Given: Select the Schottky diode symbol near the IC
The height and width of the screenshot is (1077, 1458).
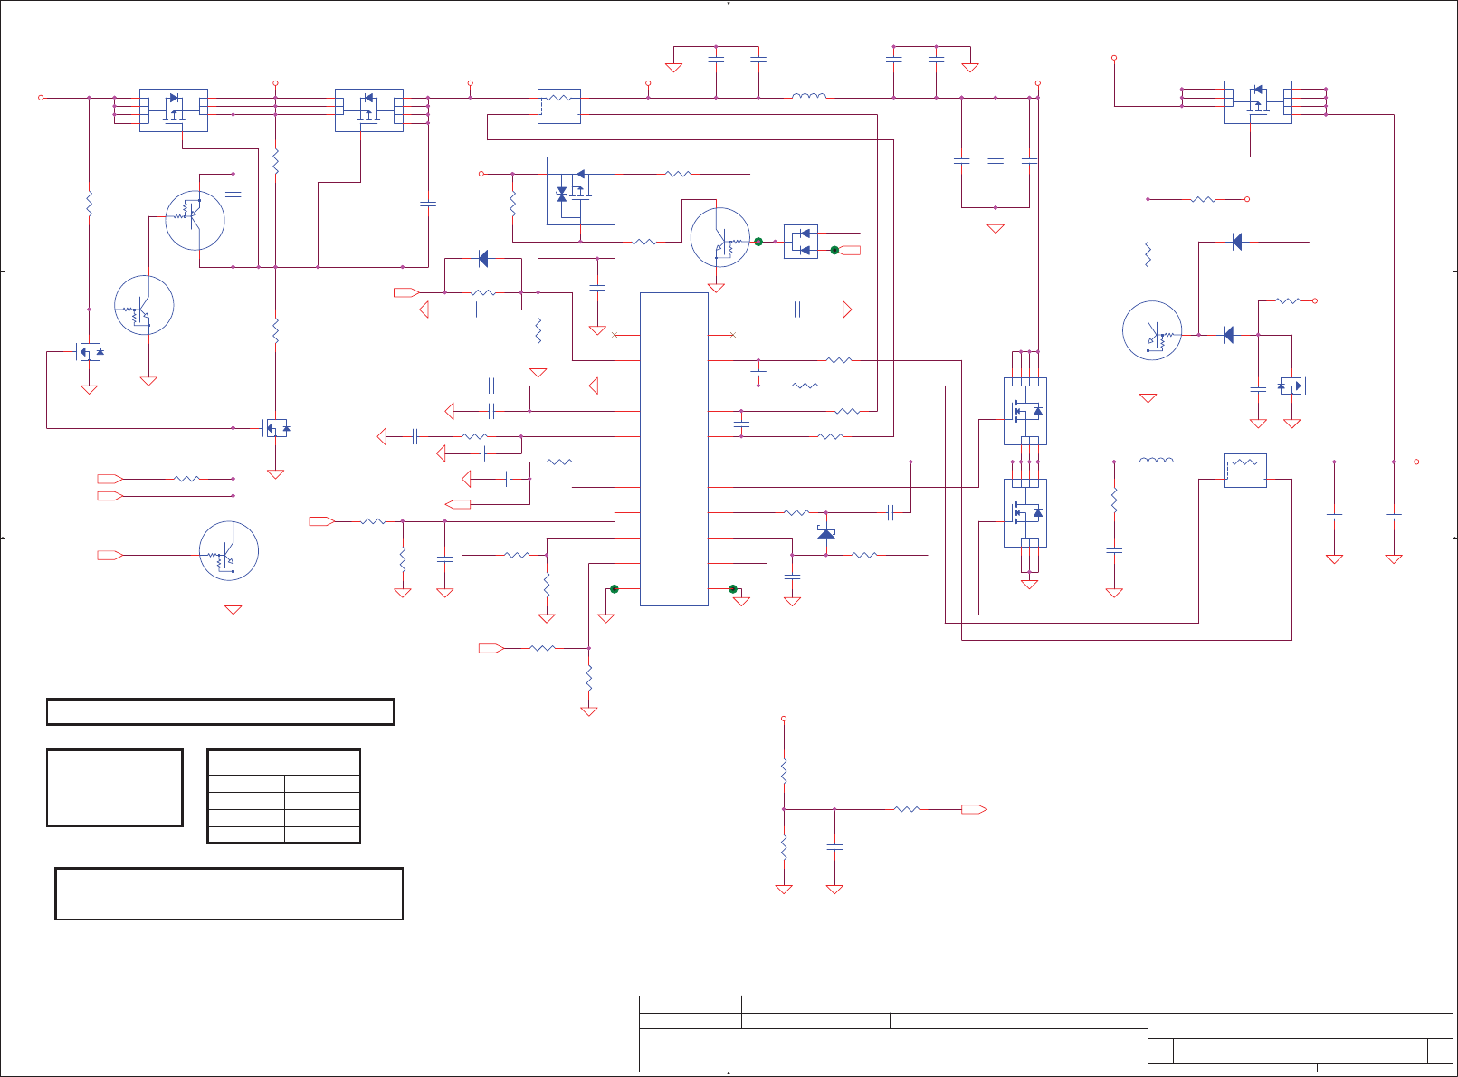Looking at the screenshot, I should tap(825, 532).
